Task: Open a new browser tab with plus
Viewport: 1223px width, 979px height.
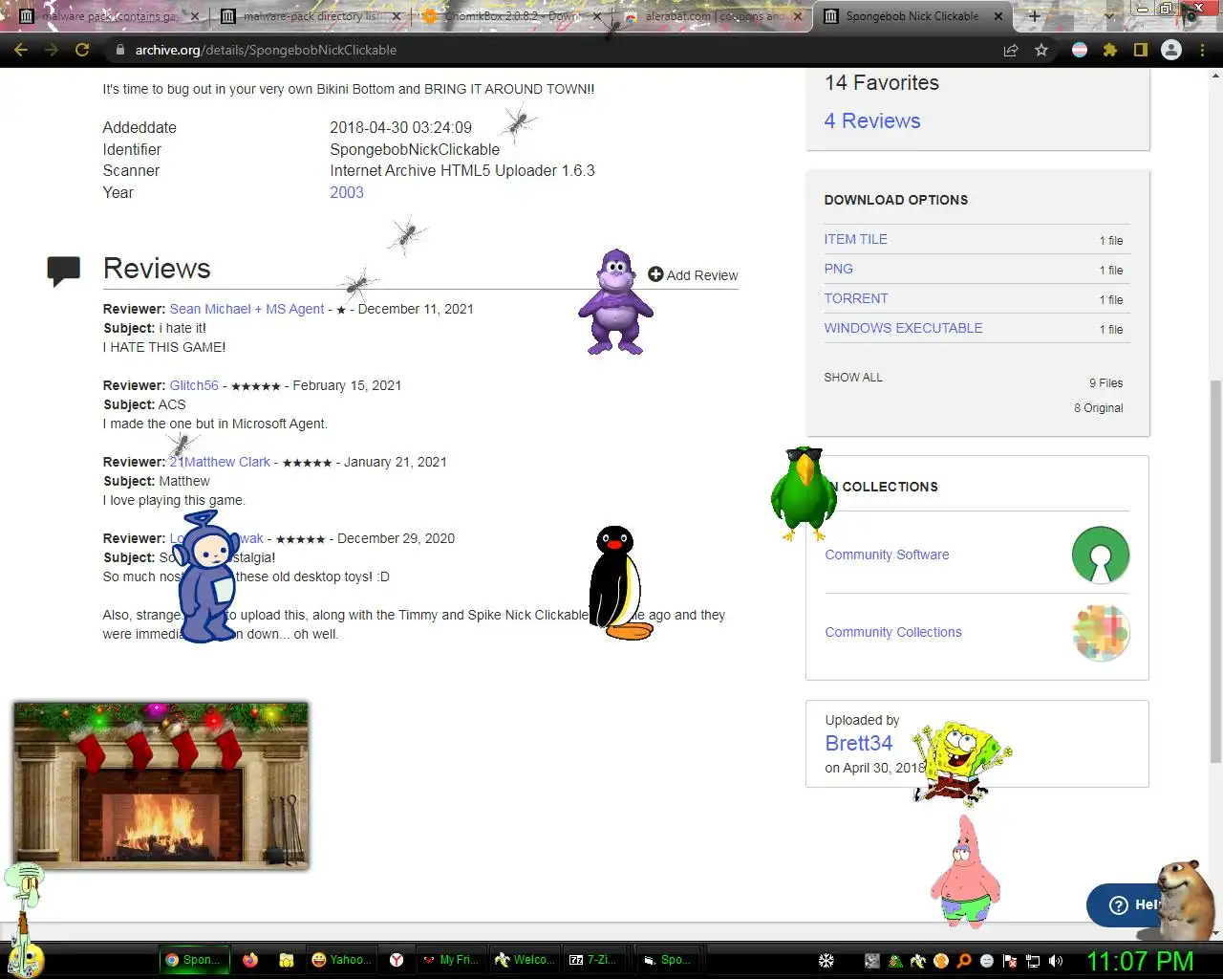Action: pyautogui.click(x=1034, y=16)
